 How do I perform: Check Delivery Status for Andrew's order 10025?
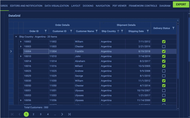pos(164,71)
